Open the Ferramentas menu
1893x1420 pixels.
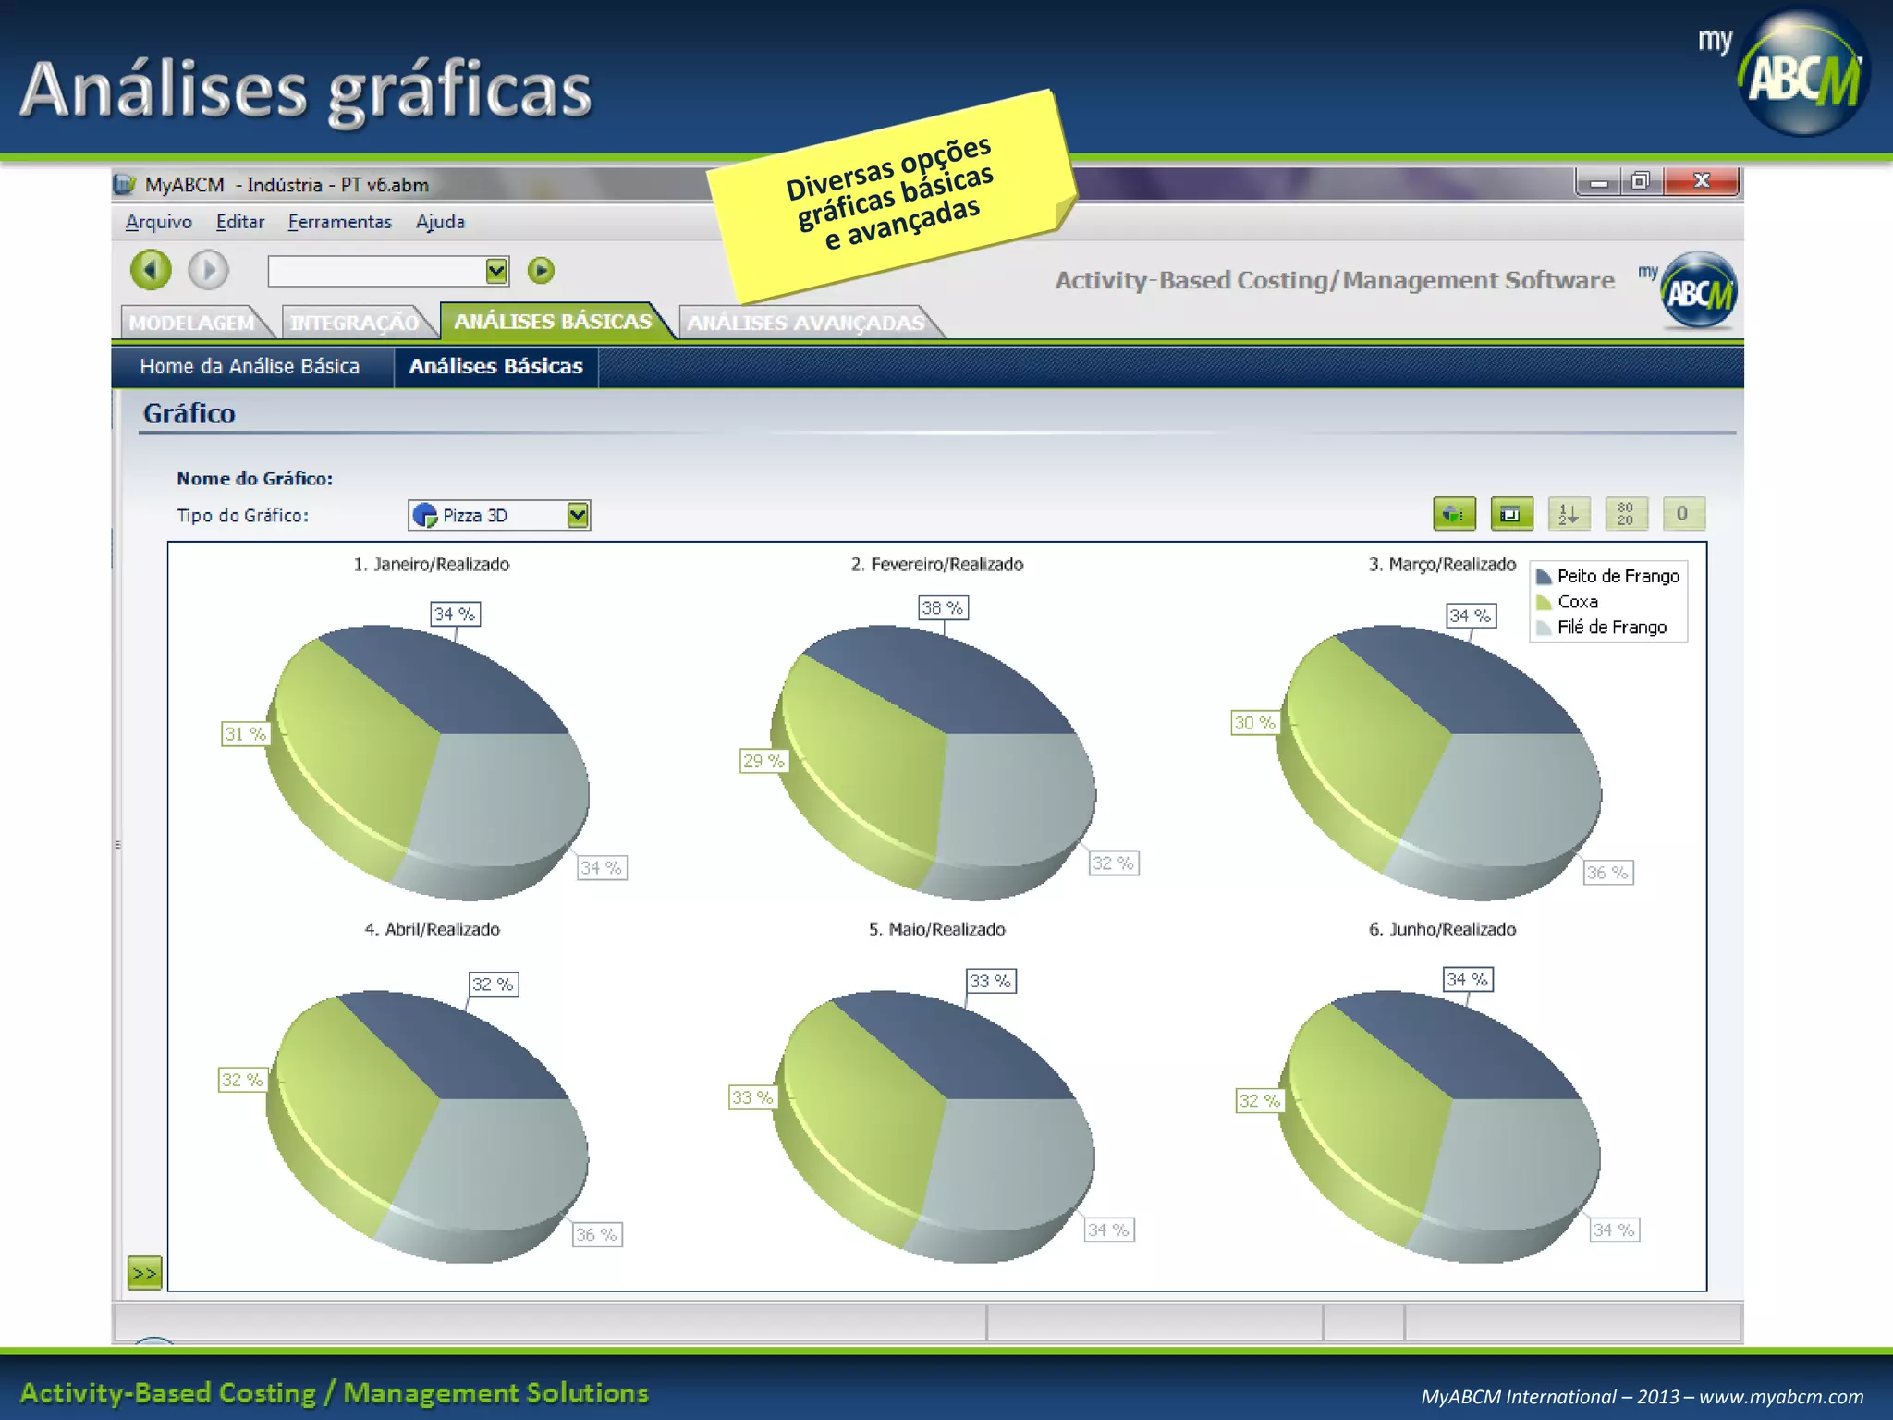pos(339,222)
